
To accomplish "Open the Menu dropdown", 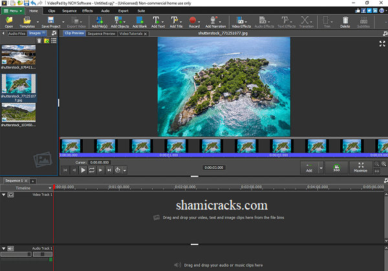I will click(13, 11).
